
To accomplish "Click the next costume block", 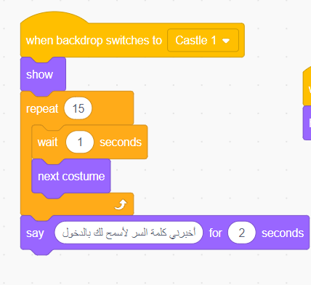I will [71, 176].
